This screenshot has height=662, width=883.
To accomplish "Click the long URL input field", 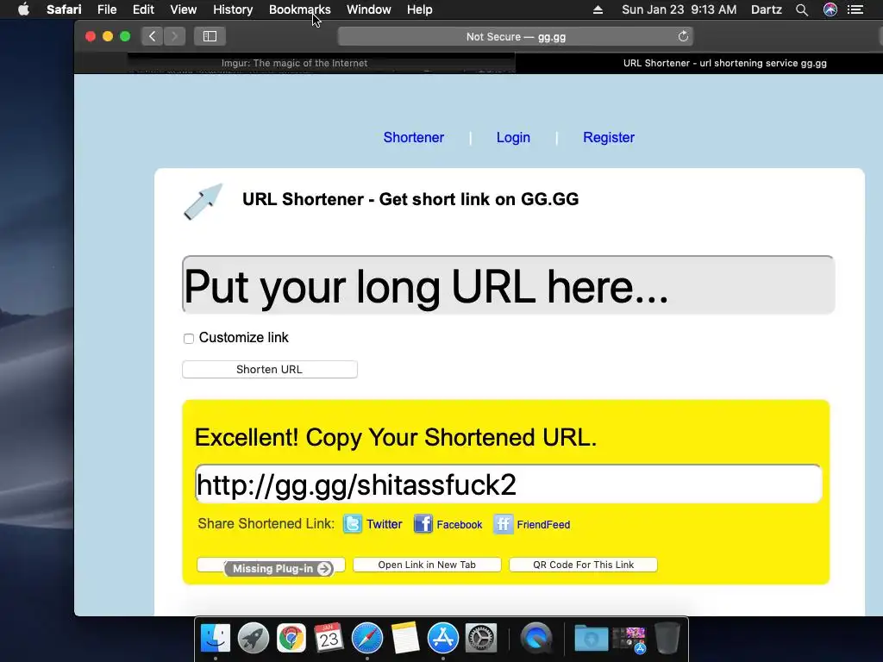I will pos(508,284).
